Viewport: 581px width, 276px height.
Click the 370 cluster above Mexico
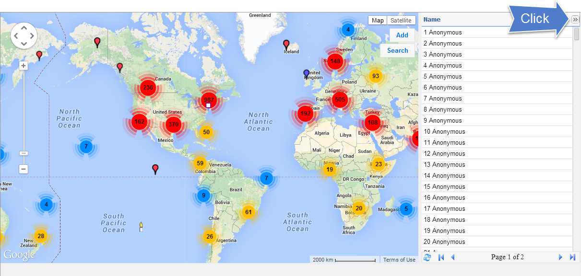[173, 125]
